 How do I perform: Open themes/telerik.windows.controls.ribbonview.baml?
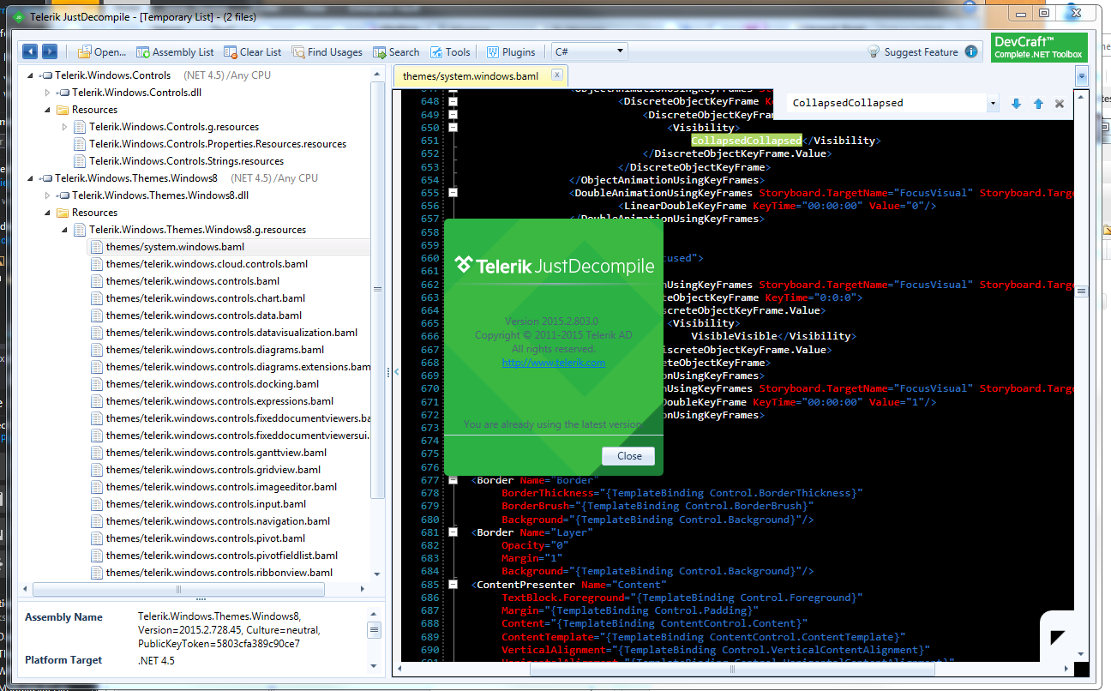[x=219, y=573]
